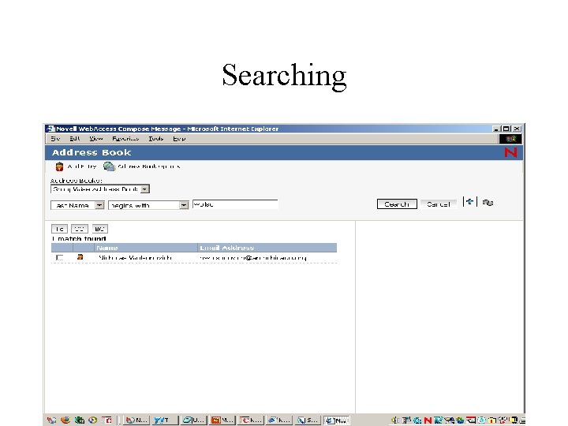Screen dimensions: 568x426
Task: Click into the search text input field
Action: coord(235,204)
